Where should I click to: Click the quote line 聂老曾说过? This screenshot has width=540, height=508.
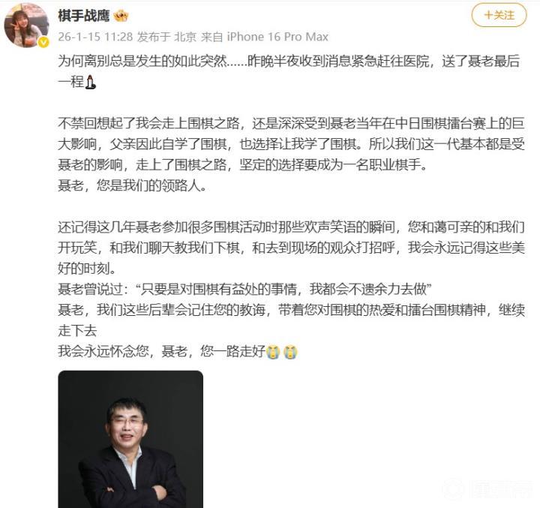click(x=244, y=289)
